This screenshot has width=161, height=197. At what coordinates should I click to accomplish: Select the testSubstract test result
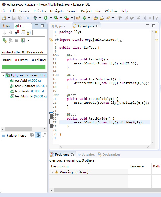[x=25, y=86]
